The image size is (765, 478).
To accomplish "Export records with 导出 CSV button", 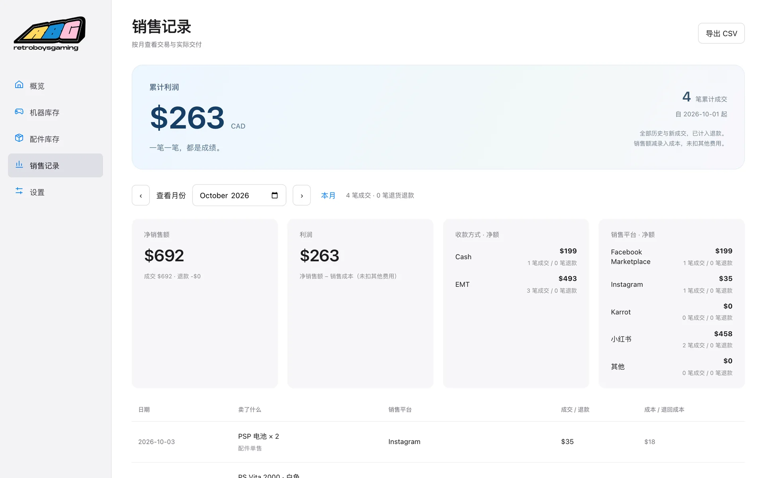I will [721, 33].
